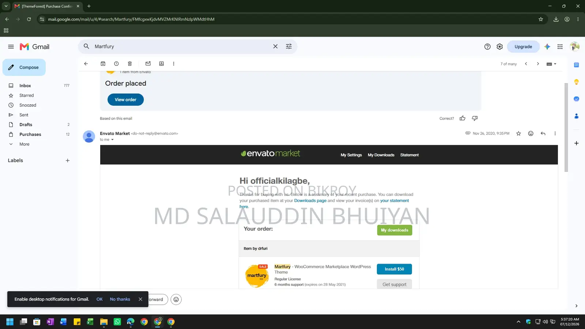Viewport: 585px width, 329px height.
Task: Open Gmail settings gear
Action: coord(500,47)
